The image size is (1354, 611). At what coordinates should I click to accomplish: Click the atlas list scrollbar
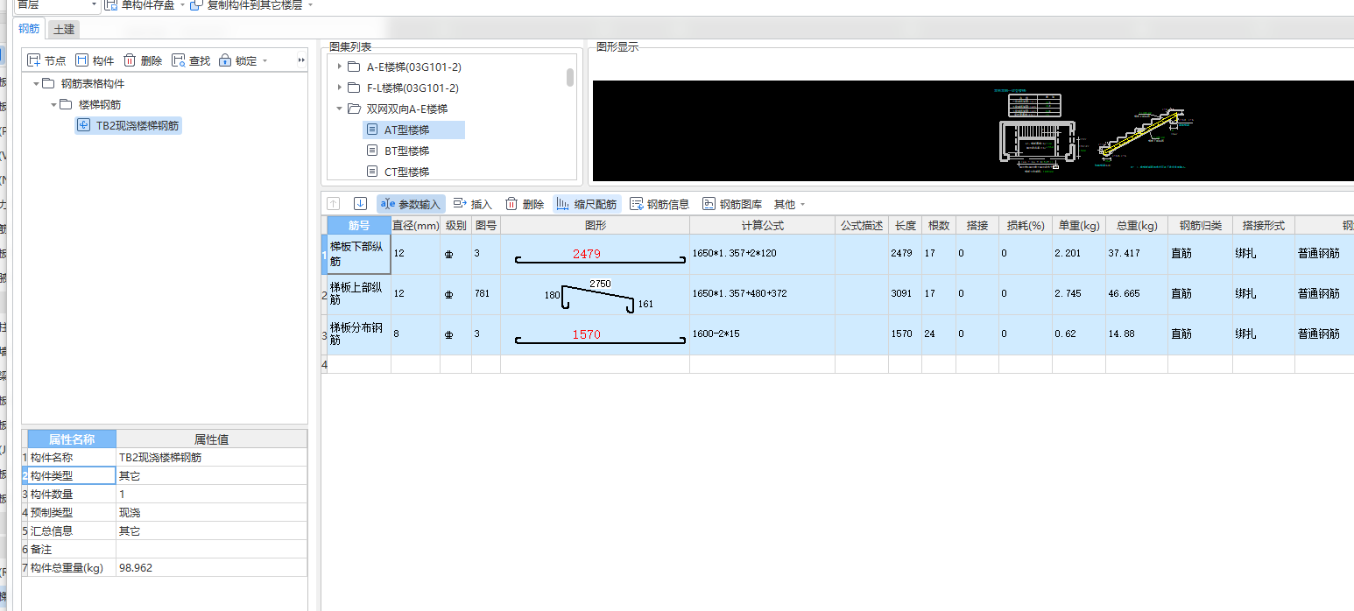[570, 78]
